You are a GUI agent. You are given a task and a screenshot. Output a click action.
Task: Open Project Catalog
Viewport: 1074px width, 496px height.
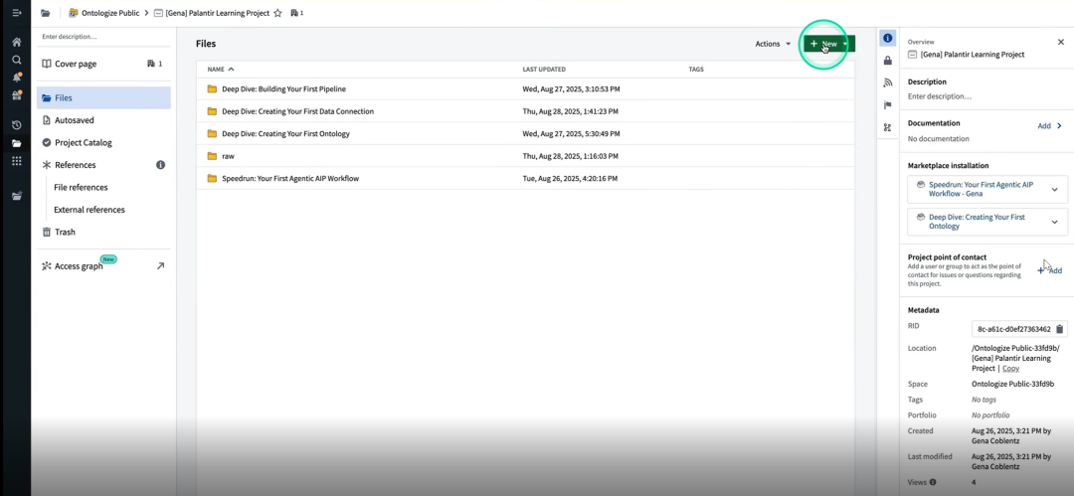(103, 143)
